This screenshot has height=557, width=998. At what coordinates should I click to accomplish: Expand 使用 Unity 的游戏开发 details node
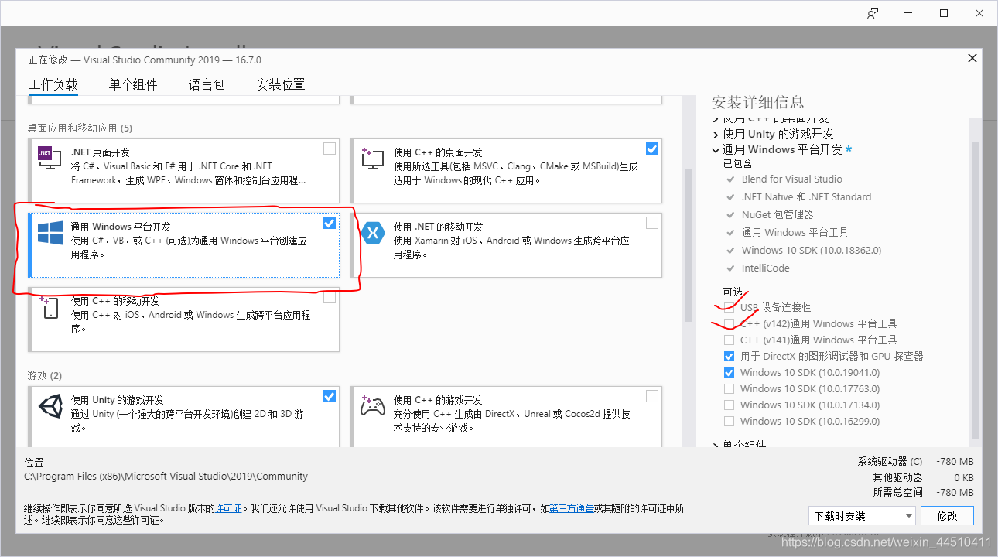coord(716,135)
